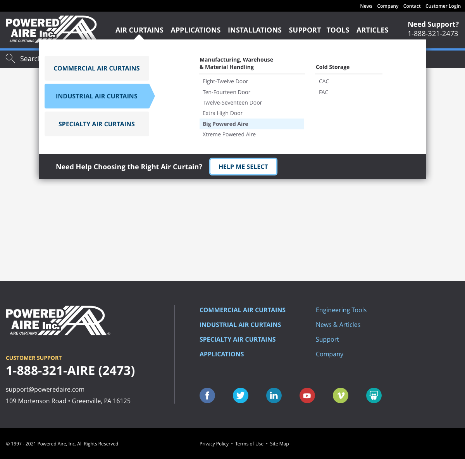Open the LinkedIn social icon
This screenshot has height=459, width=465.
point(274,395)
